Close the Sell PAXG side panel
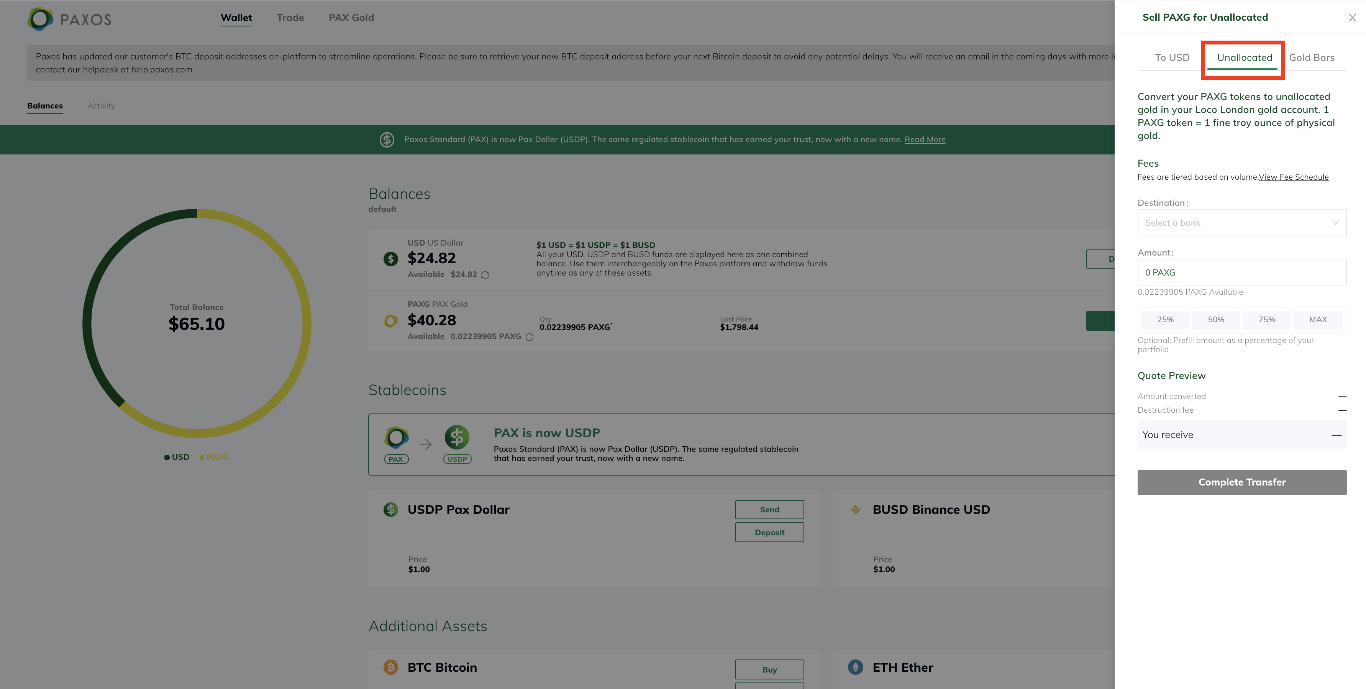Image resolution: width=1366 pixels, height=689 pixels. click(1352, 18)
